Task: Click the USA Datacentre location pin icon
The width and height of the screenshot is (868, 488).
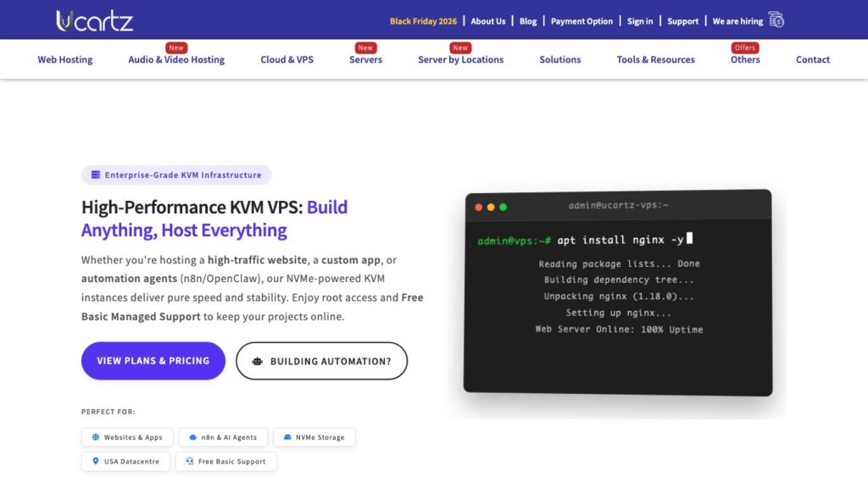Action: click(x=95, y=462)
